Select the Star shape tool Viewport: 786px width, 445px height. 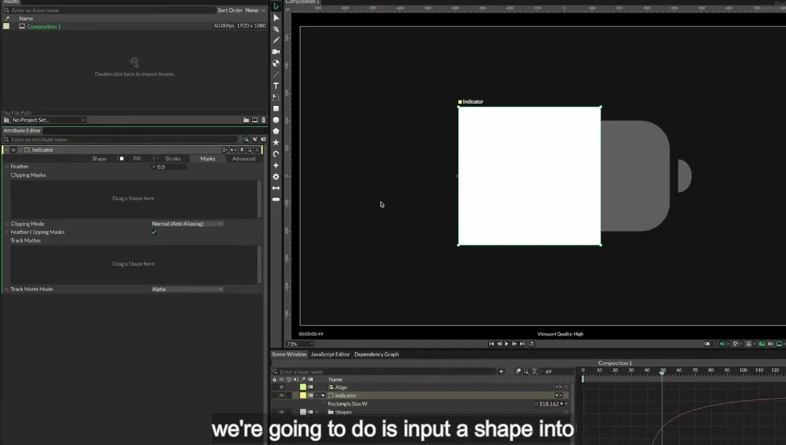pos(276,142)
